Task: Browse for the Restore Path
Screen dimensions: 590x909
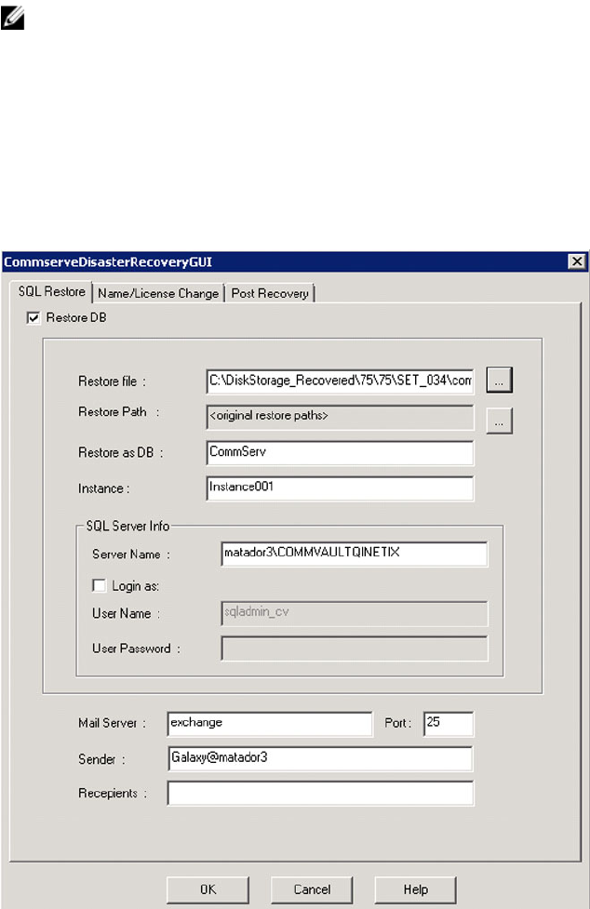Action: pos(499,421)
